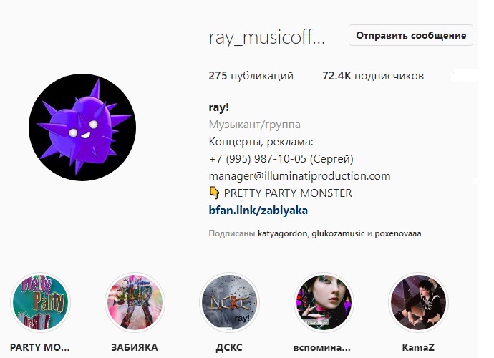494x358 pixels.
Task: Open katyagordon follower profile
Action: [282, 233]
